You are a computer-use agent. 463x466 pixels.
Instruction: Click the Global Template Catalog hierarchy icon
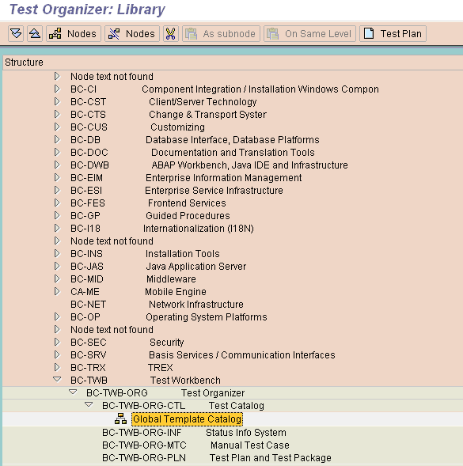pos(121,419)
